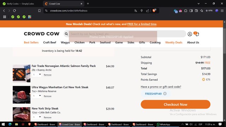
Task: Open the tab groups grid icon
Action: click(5, 17)
